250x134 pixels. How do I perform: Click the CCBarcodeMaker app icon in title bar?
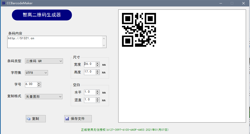[3, 3]
